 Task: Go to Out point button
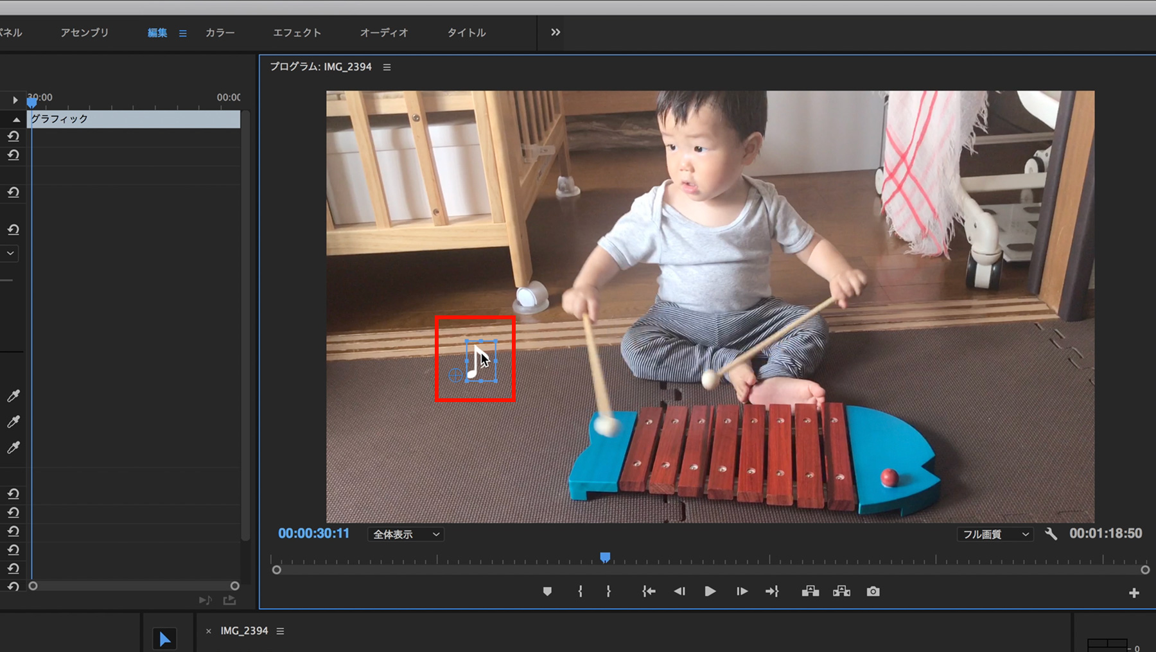point(772,592)
